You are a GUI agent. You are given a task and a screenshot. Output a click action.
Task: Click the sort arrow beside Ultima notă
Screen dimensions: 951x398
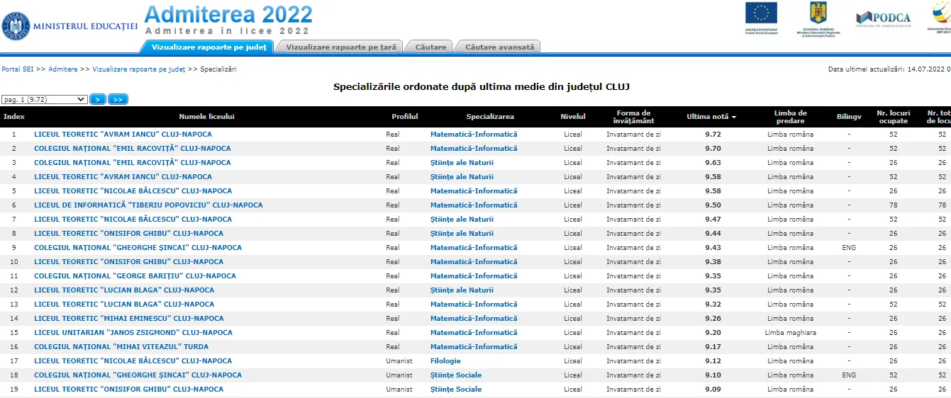coord(734,117)
